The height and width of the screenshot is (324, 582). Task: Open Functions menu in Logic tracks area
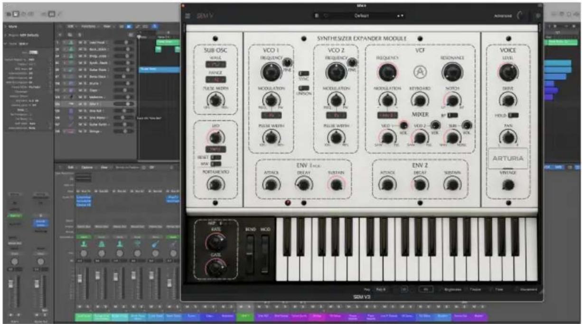pyautogui.click(x=89, y=27)
